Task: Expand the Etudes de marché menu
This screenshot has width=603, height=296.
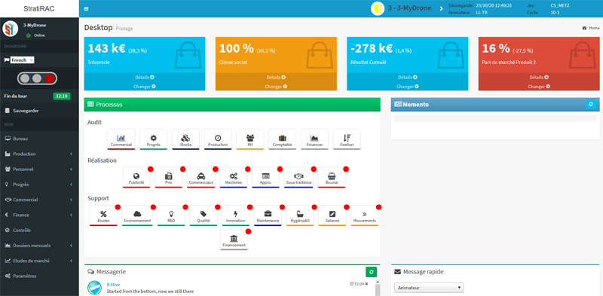Action: pos(39,261)
